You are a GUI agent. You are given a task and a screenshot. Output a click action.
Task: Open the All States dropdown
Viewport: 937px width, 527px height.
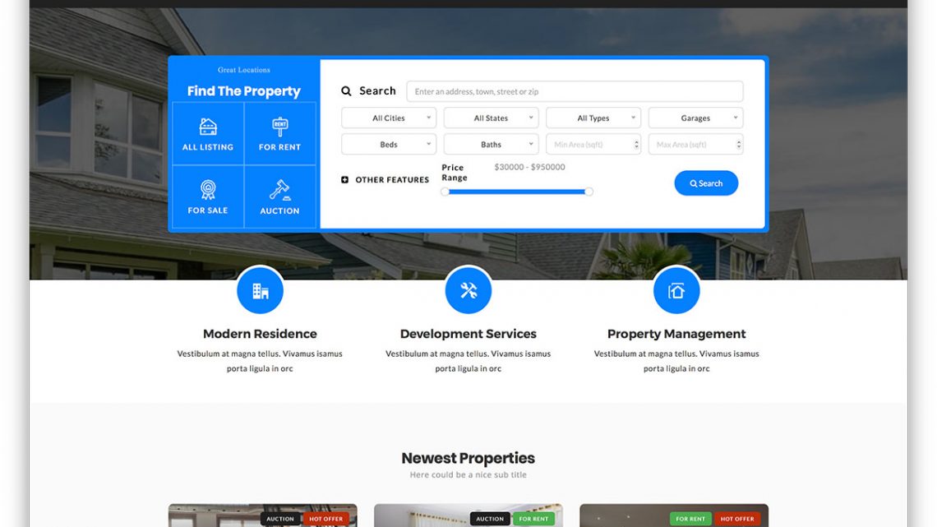[x=491, y=118]
